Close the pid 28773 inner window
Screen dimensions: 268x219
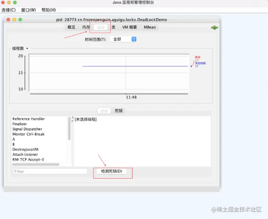coord(8,20)
